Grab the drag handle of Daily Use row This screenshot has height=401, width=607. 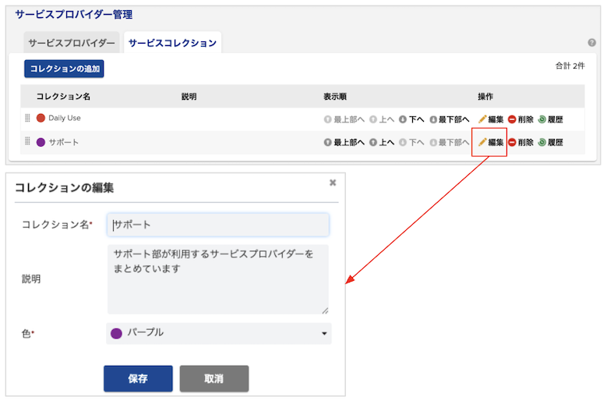pyautogui.click(x=27, y=118)
